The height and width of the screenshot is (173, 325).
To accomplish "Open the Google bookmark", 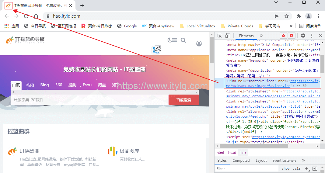I will click(127, 26).
